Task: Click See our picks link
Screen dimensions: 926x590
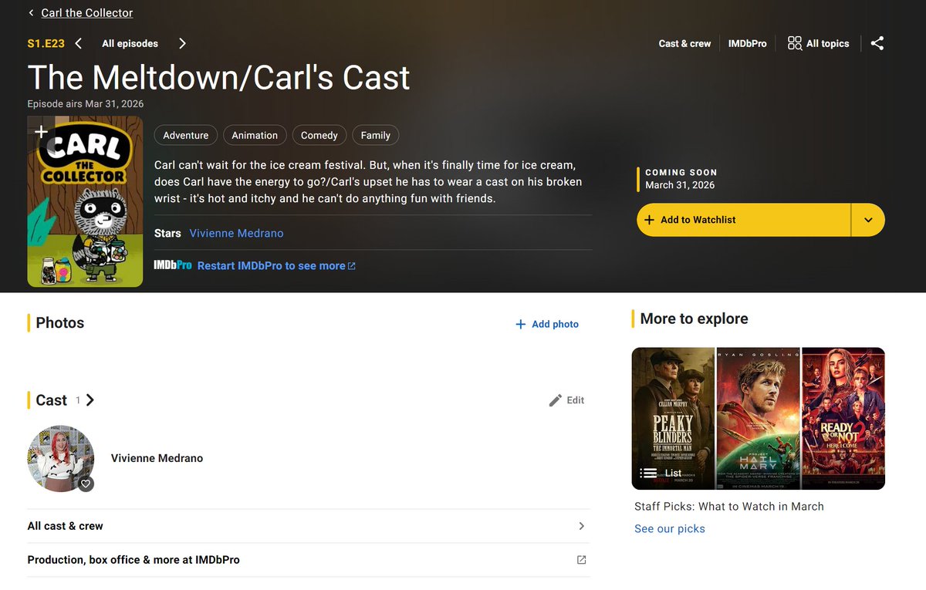Action: [x=670, y=529]
